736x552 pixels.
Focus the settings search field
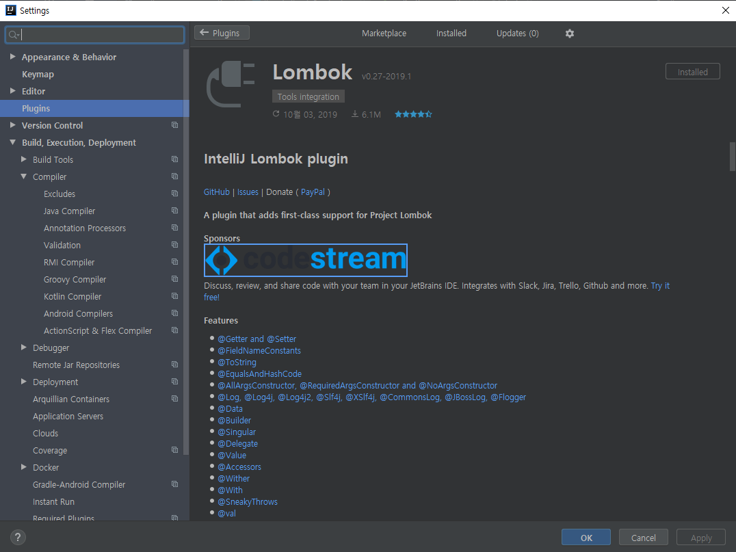[x=94, y=35]
